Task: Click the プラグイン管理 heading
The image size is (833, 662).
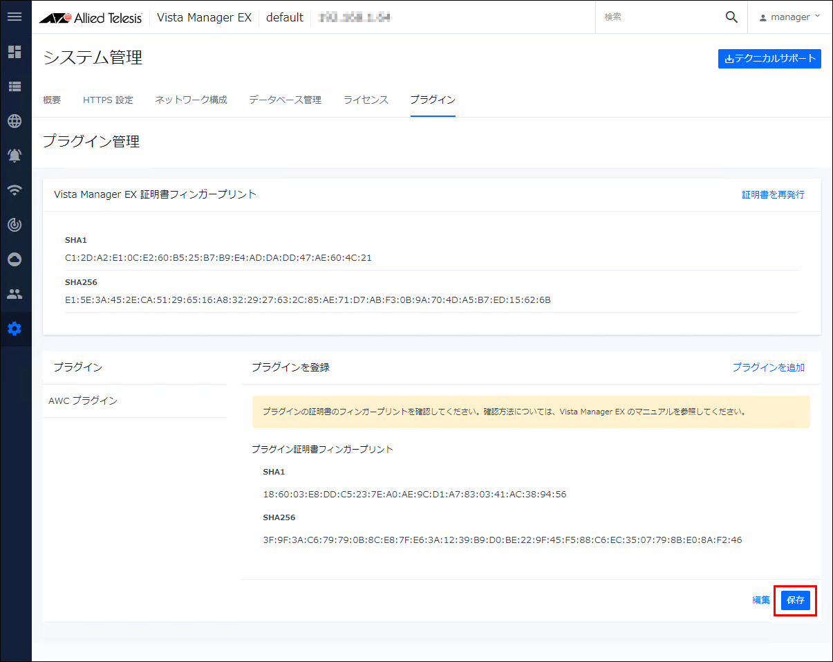Action: tap(91, 142)
